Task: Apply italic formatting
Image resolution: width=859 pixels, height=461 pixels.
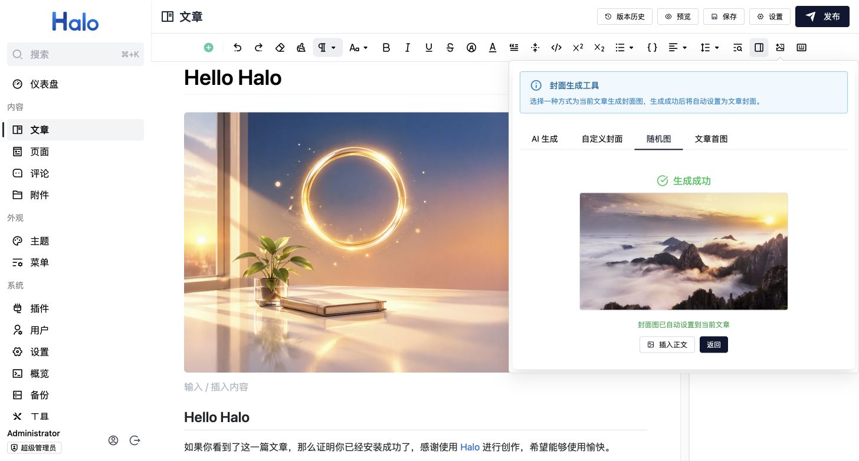Action: click(x=408, y=48)
